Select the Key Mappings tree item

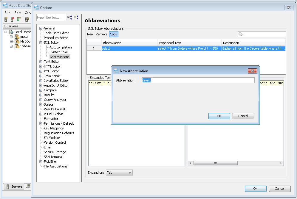[x=54, y=128]
